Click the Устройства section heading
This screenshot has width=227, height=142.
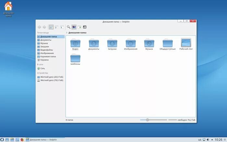click(x=42, y=73)
